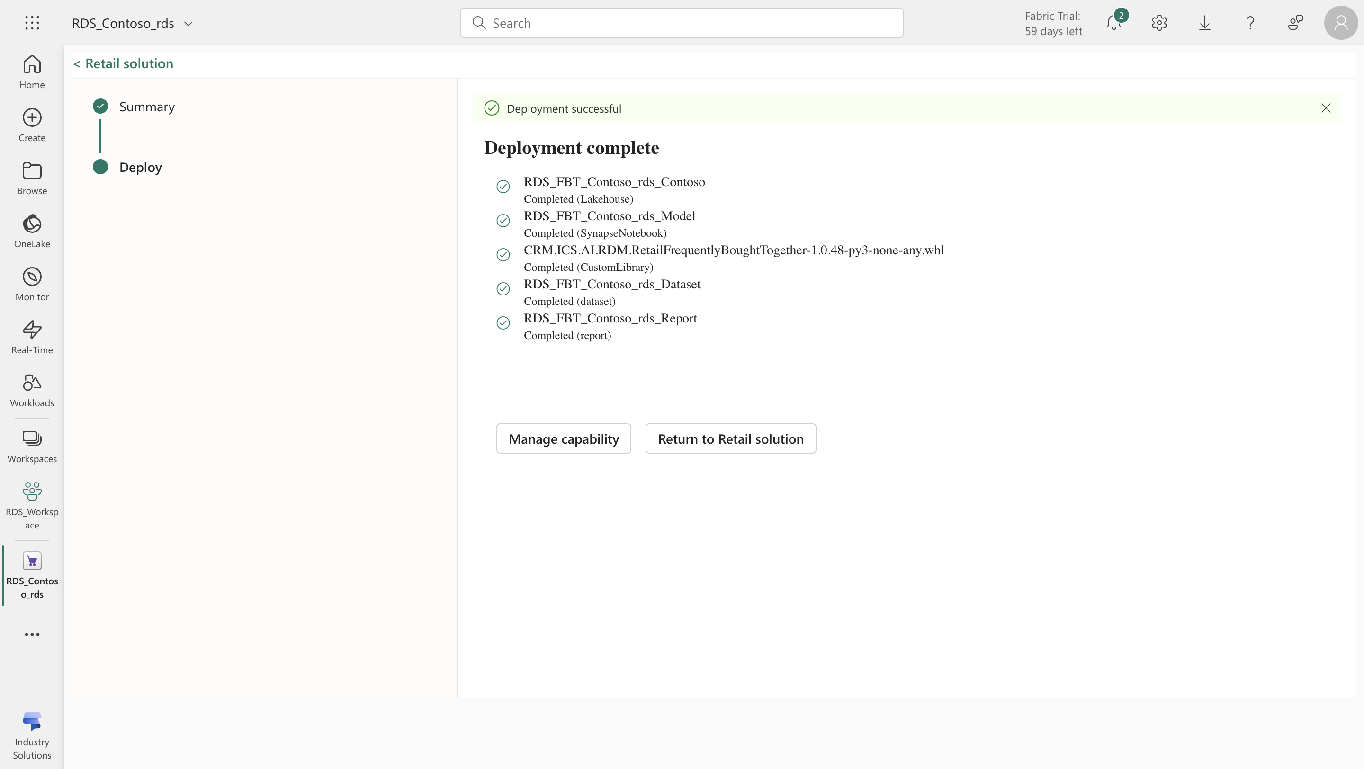The width and height of the screenshot is (1364, 769).
Task: Open settings gear in header
Action: point(1159,23)
